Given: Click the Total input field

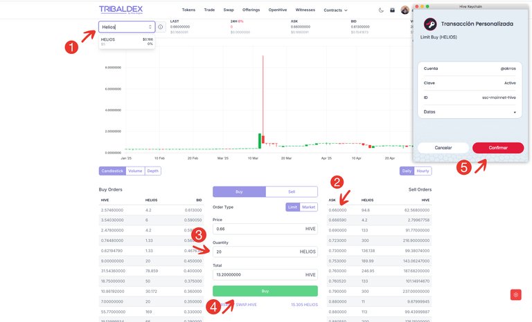Looking at the screenshot, I should [265, 274].
